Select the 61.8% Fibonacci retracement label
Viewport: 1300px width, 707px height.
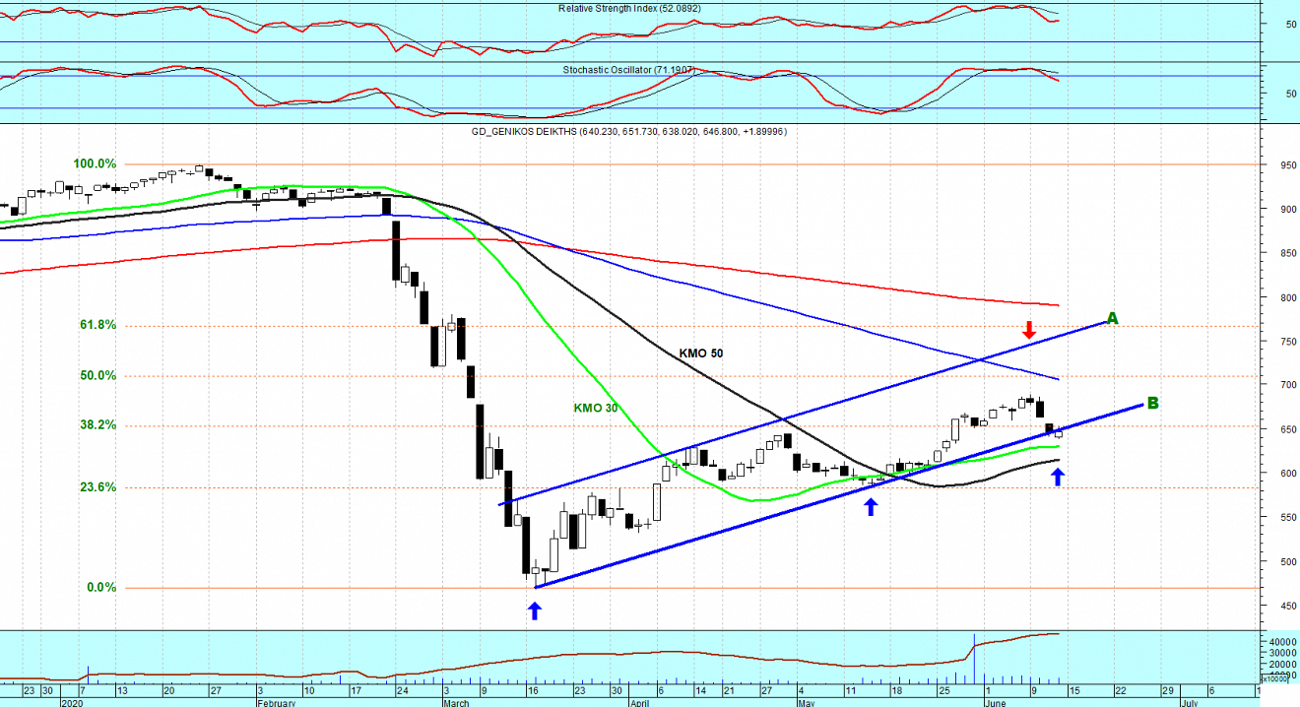tap(97, 325)
